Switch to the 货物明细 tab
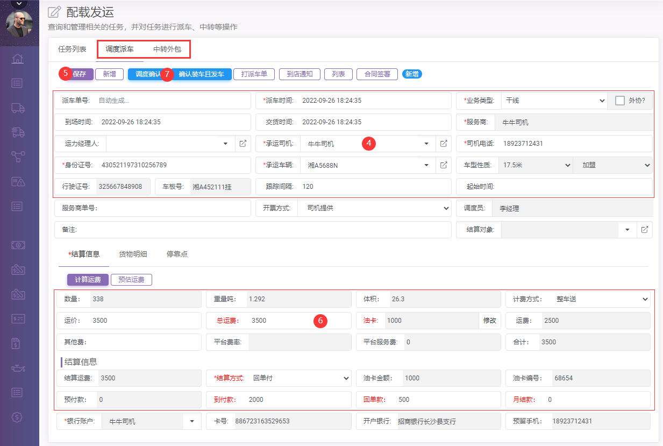Viewport: 663px width, 446px height. (133, 254)
